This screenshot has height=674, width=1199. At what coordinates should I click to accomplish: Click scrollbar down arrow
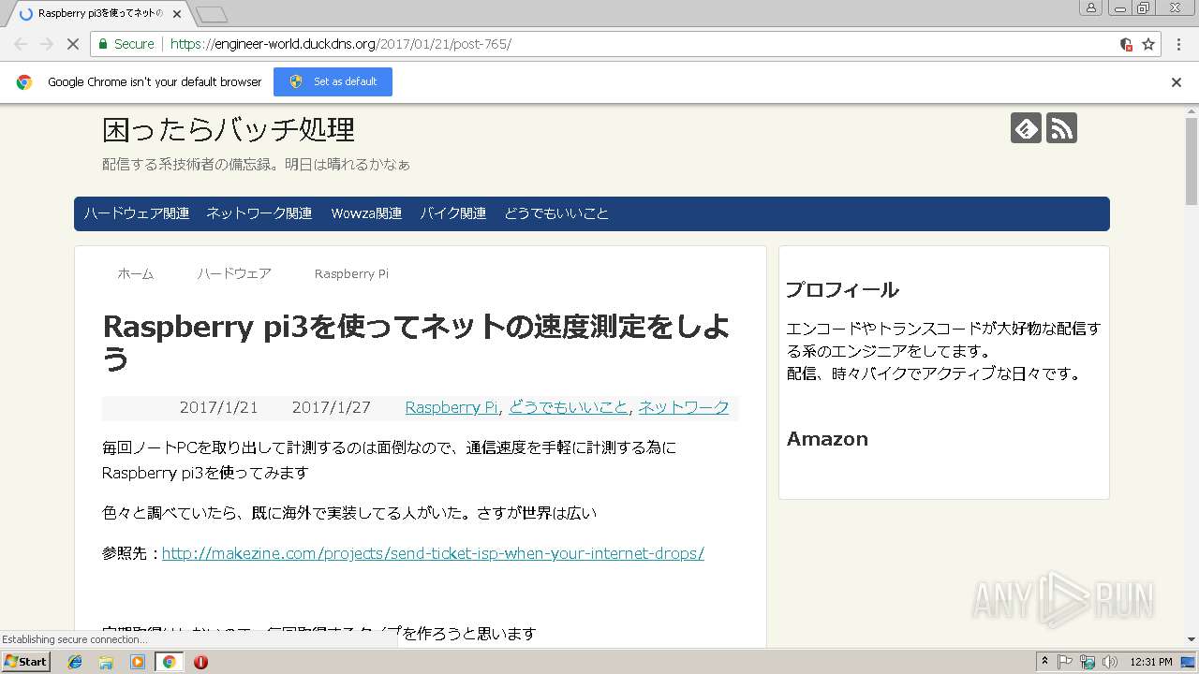[x=1192, y=639]
